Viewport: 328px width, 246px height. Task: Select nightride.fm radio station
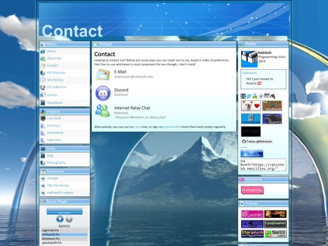64,230
